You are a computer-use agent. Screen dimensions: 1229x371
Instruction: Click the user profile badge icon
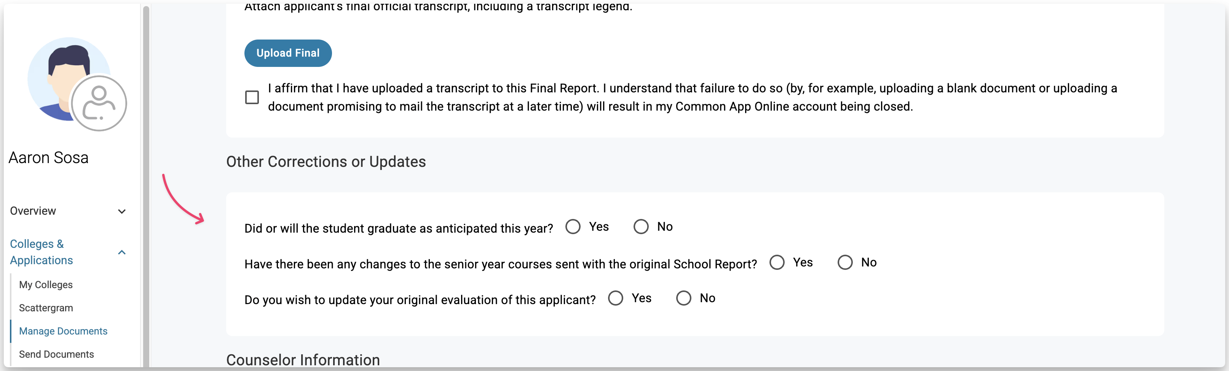tap(99, 103)
